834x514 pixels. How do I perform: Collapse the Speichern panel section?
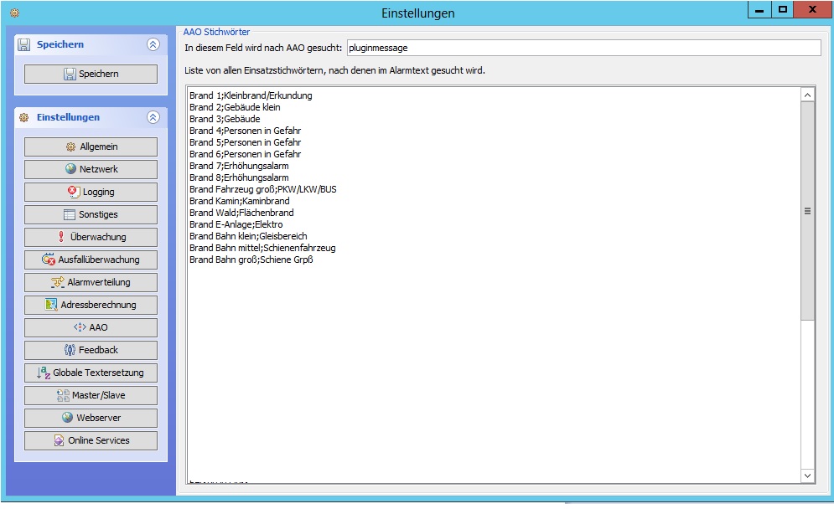[x=153, y=45]
